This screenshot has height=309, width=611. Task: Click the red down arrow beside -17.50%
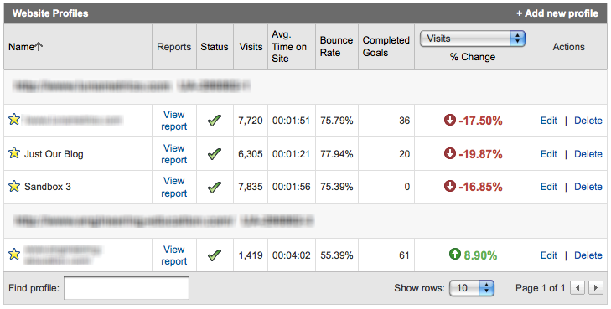click(450, 121)
